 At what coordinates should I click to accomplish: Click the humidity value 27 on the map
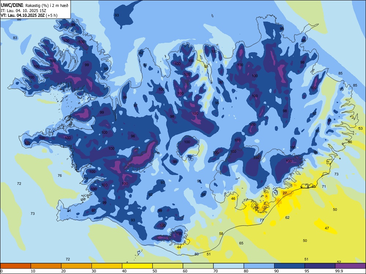click(x=285, y=193)
